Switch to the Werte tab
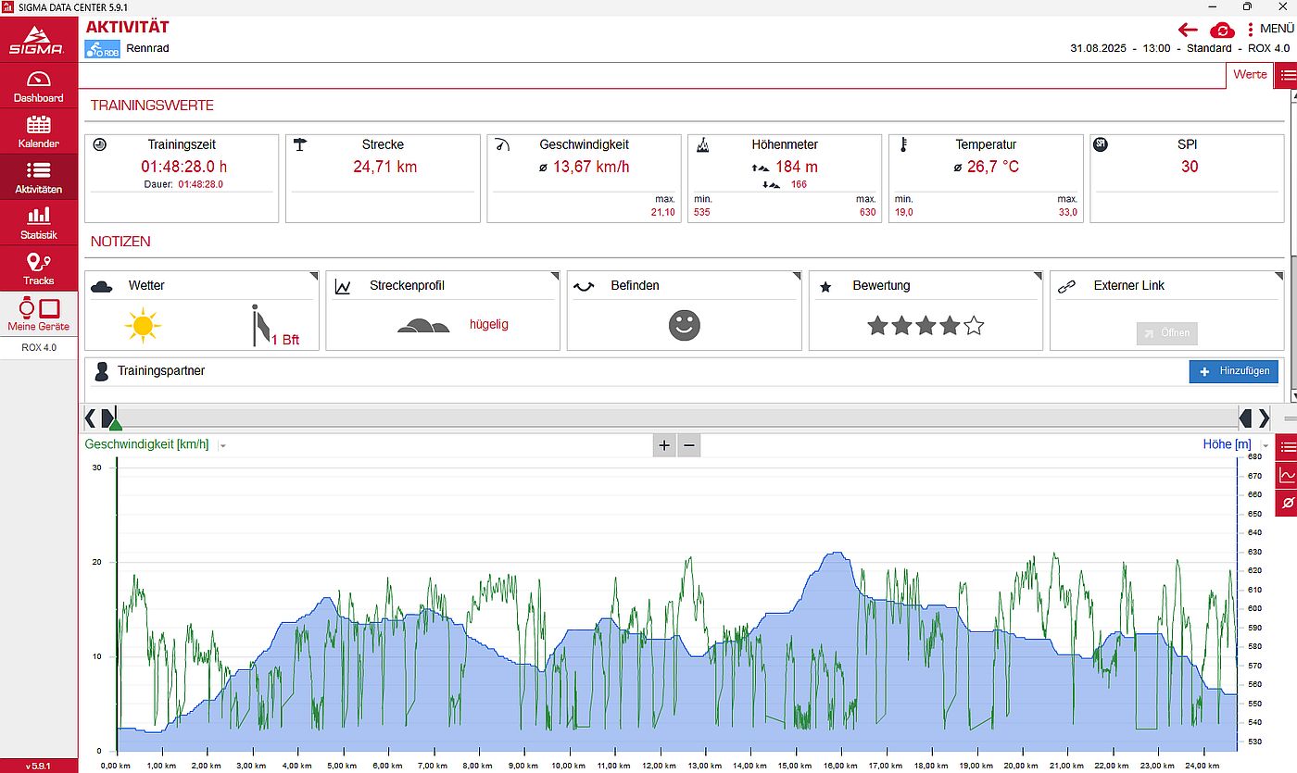 1249,75
